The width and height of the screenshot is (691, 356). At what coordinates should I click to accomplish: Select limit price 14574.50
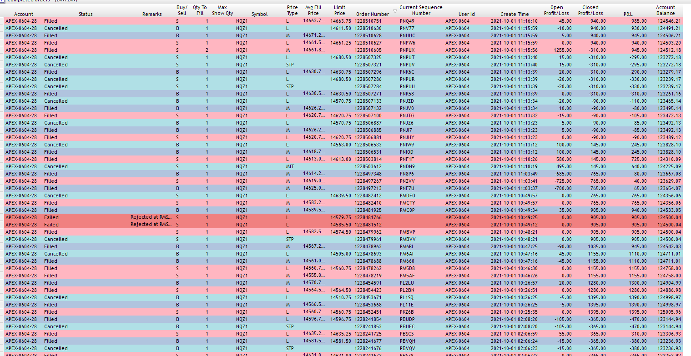point(340,232)
